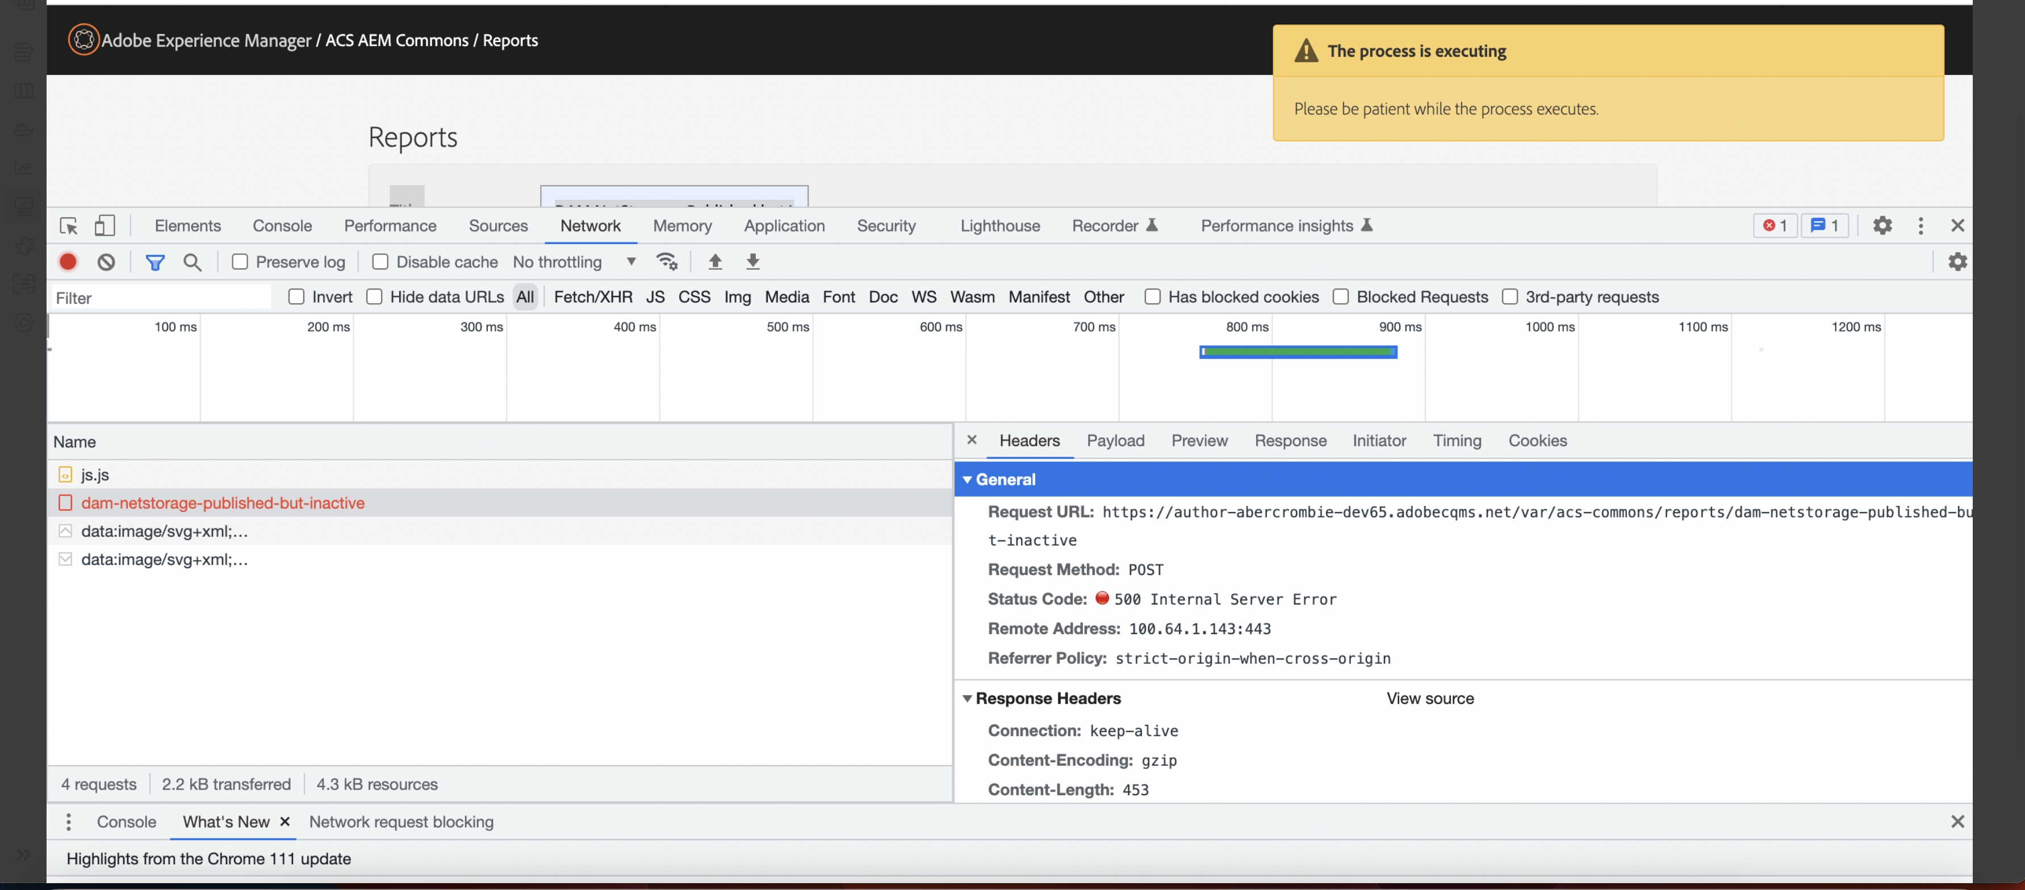Click the inspect element picker icon

tap(68, 225)
